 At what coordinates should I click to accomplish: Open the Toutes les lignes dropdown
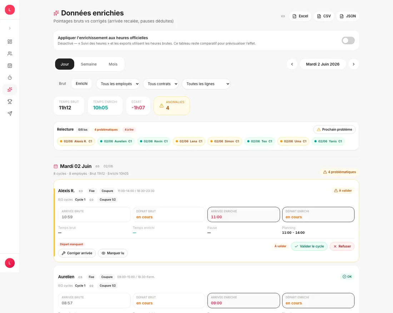click(x=206, y=84)
